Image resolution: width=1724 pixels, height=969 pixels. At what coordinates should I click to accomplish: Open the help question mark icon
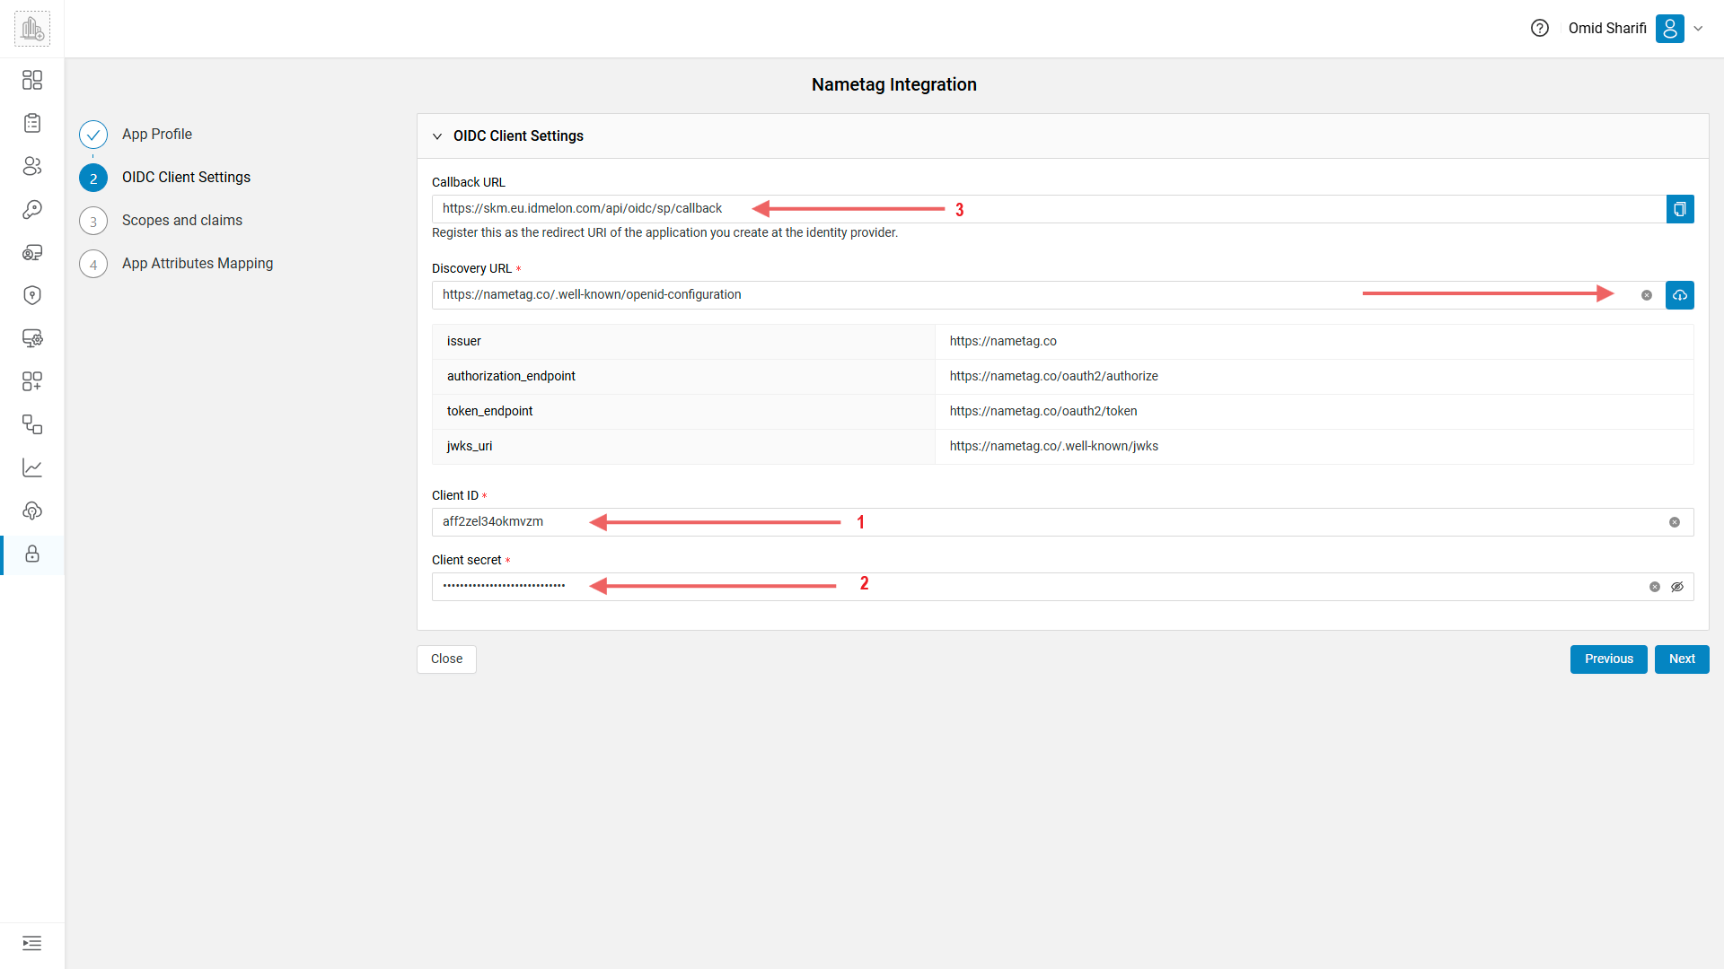pyautogui.click(x=1540, y=29)
